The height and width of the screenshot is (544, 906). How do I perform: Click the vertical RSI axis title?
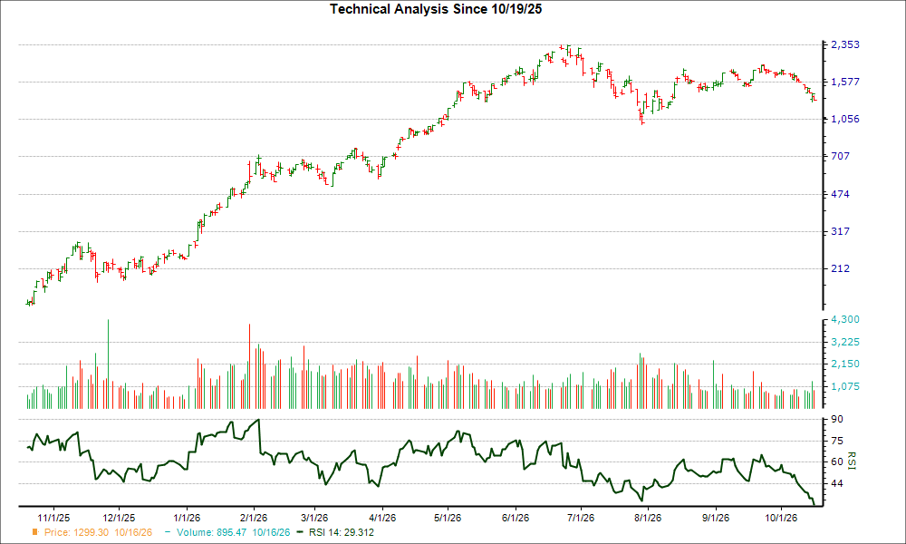pyautogui.click(x=851, y=461)
